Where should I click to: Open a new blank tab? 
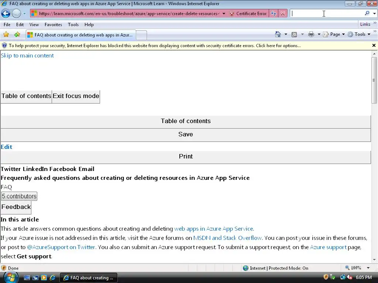point(141,35)
